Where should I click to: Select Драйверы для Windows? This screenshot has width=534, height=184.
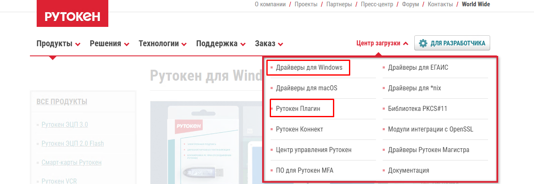click(x=309, y=67)
